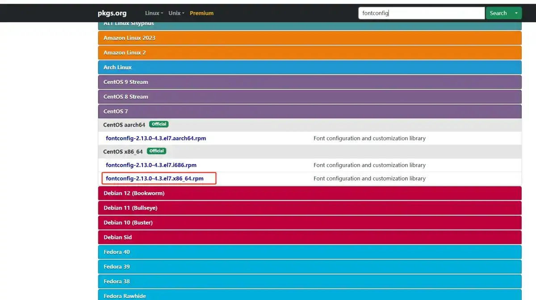Expand the CentOS 9 Stream section

pyautogui.click(x=126, y=82)
